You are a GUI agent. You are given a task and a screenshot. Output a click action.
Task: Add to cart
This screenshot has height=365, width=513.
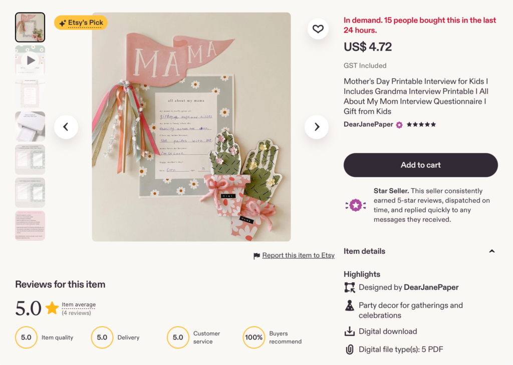pos(420,165)
